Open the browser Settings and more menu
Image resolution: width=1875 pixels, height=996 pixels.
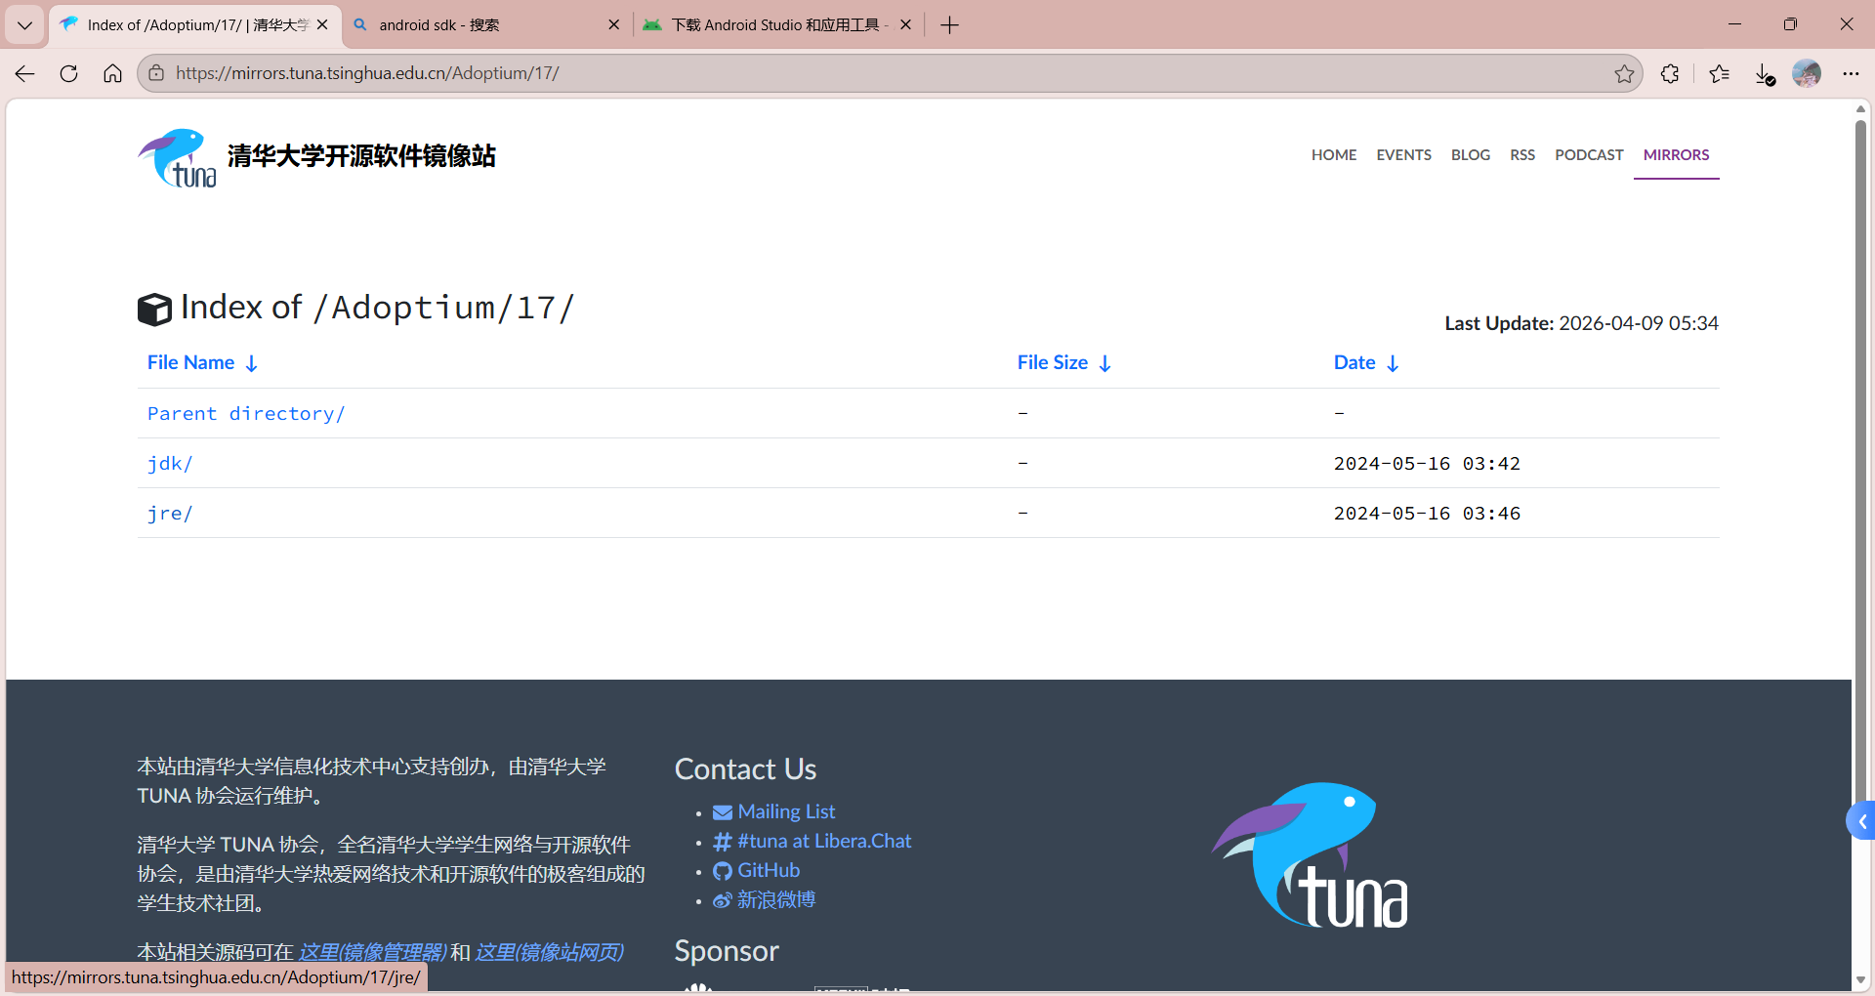coord(1851,73)
